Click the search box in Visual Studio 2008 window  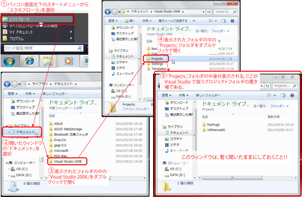click(225, 12)
